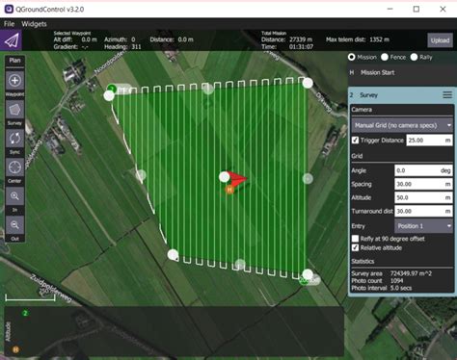Click the Center map tool
Viewport: 457px width, 360px height.
click(14, 167)
